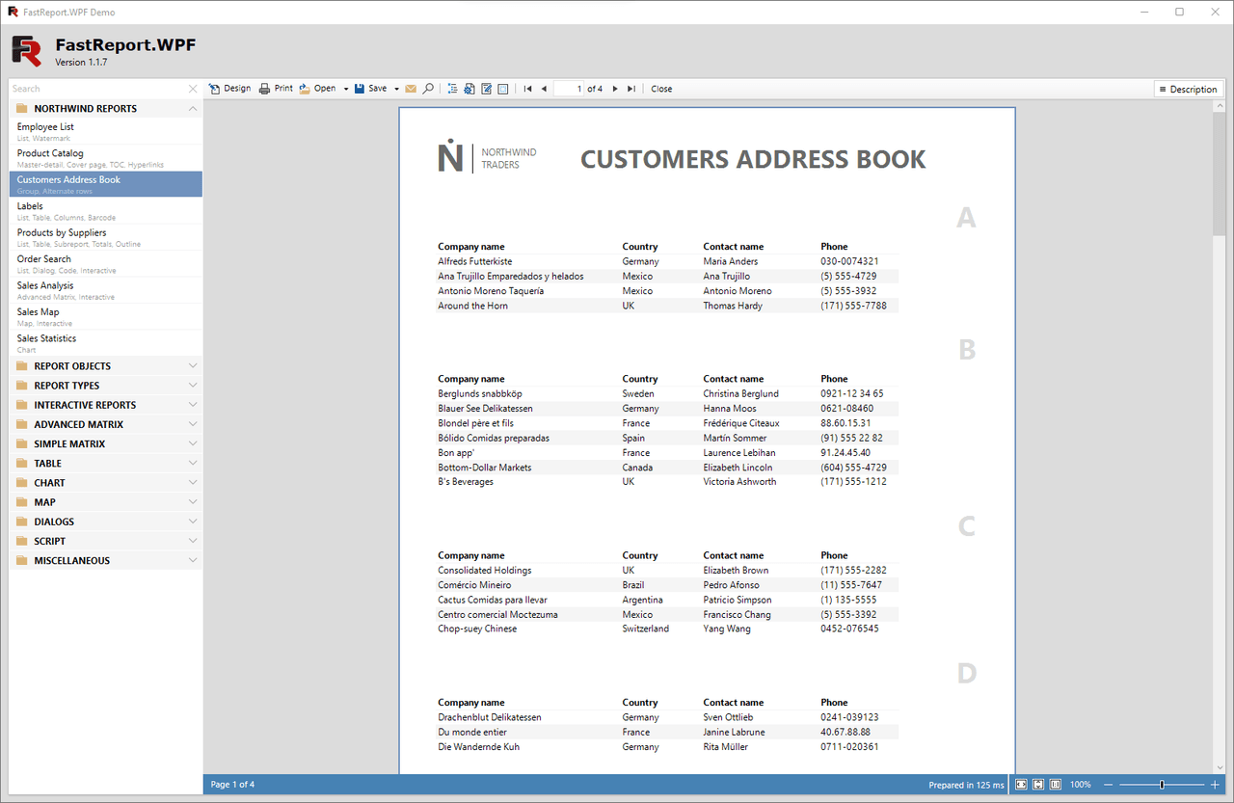Collapse the NORTHWIND REPORTS group
The height and width of the screenshot is (803, 1234).
pos(106,109)
